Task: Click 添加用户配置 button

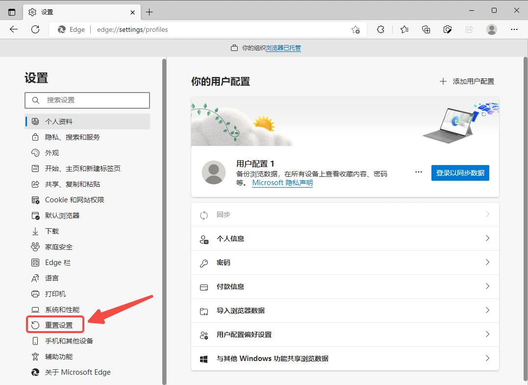Action: (467, 81)
